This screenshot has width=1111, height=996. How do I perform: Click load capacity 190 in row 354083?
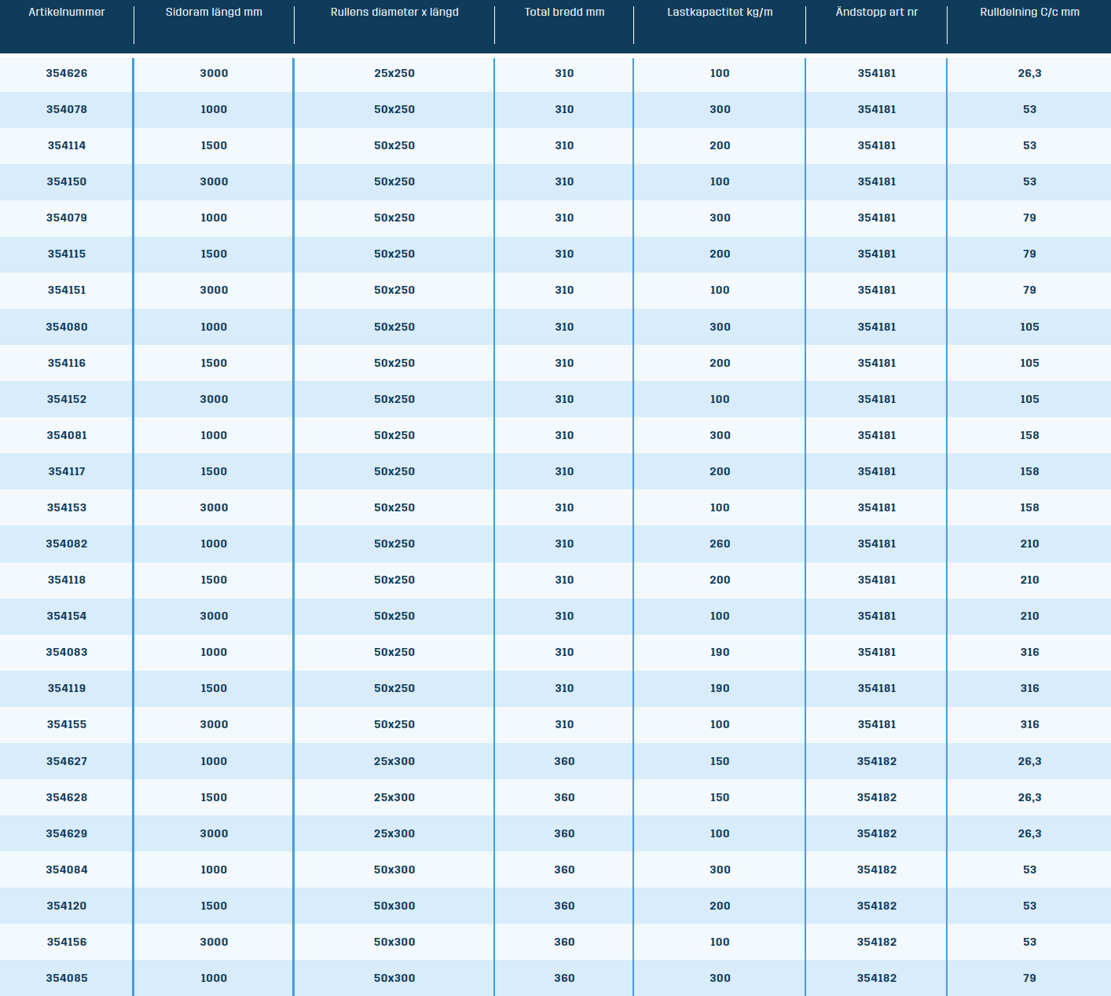coord(720,652)
